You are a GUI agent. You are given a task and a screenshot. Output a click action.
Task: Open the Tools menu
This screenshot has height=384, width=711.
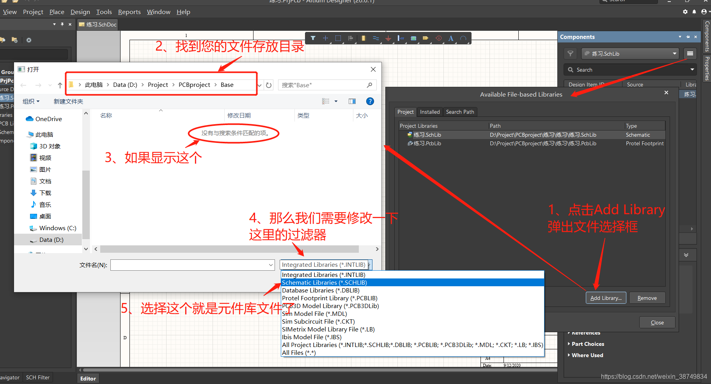[104, 12]
